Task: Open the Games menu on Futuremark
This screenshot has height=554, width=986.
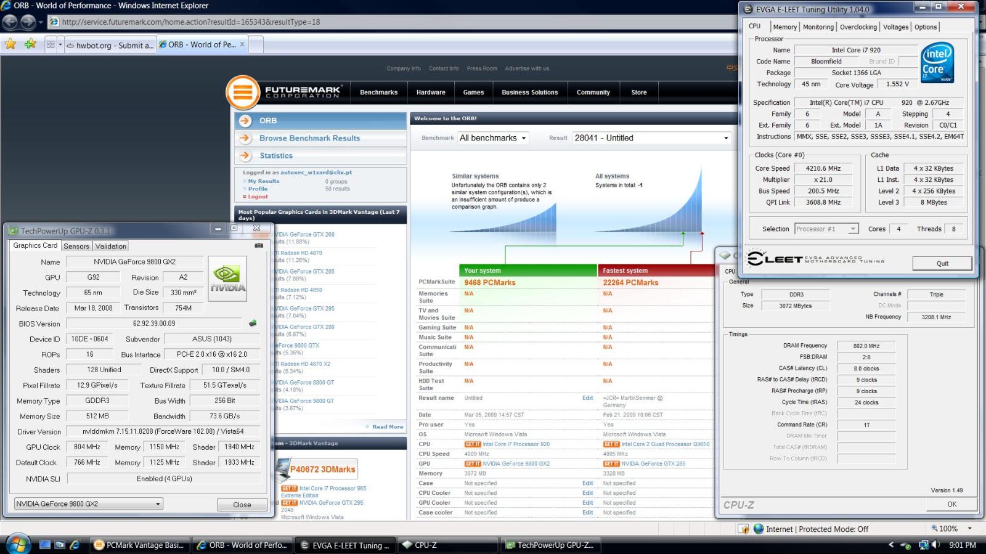Action: (473, 92)
